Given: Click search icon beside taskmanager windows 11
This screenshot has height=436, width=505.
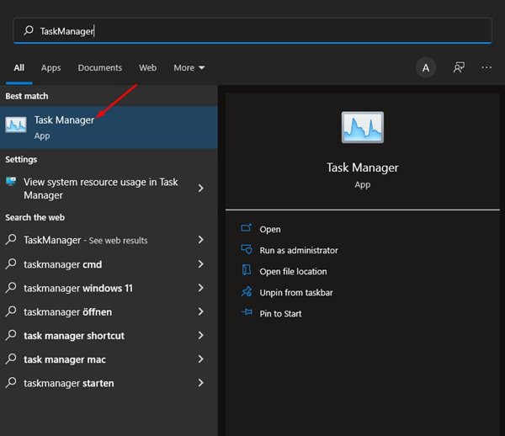Looking at the screenshot, I should (11, 288).
